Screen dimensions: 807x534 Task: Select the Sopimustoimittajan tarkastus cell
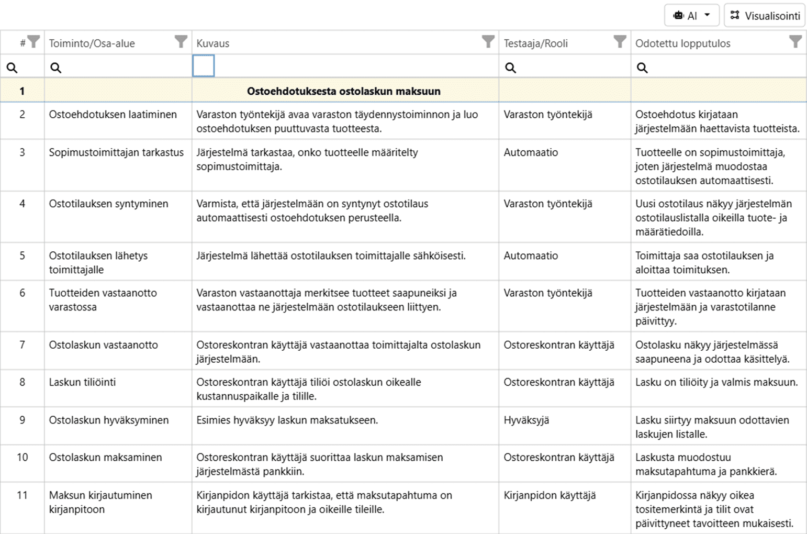coord(116,152)
